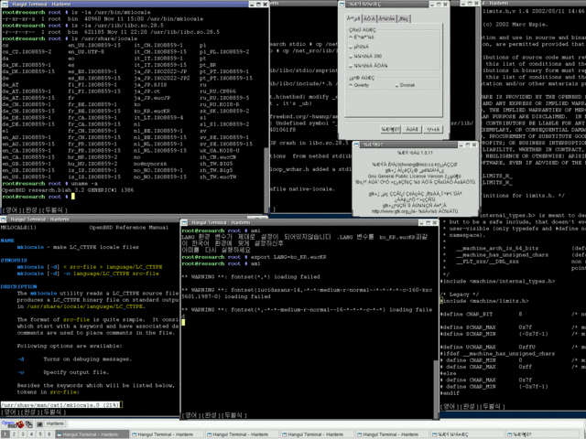The height and width of the screenshot is (439, 586).
Task: Click the '#define CHAR_BIT' line in limits.h terminal
Action: (466, 315)
